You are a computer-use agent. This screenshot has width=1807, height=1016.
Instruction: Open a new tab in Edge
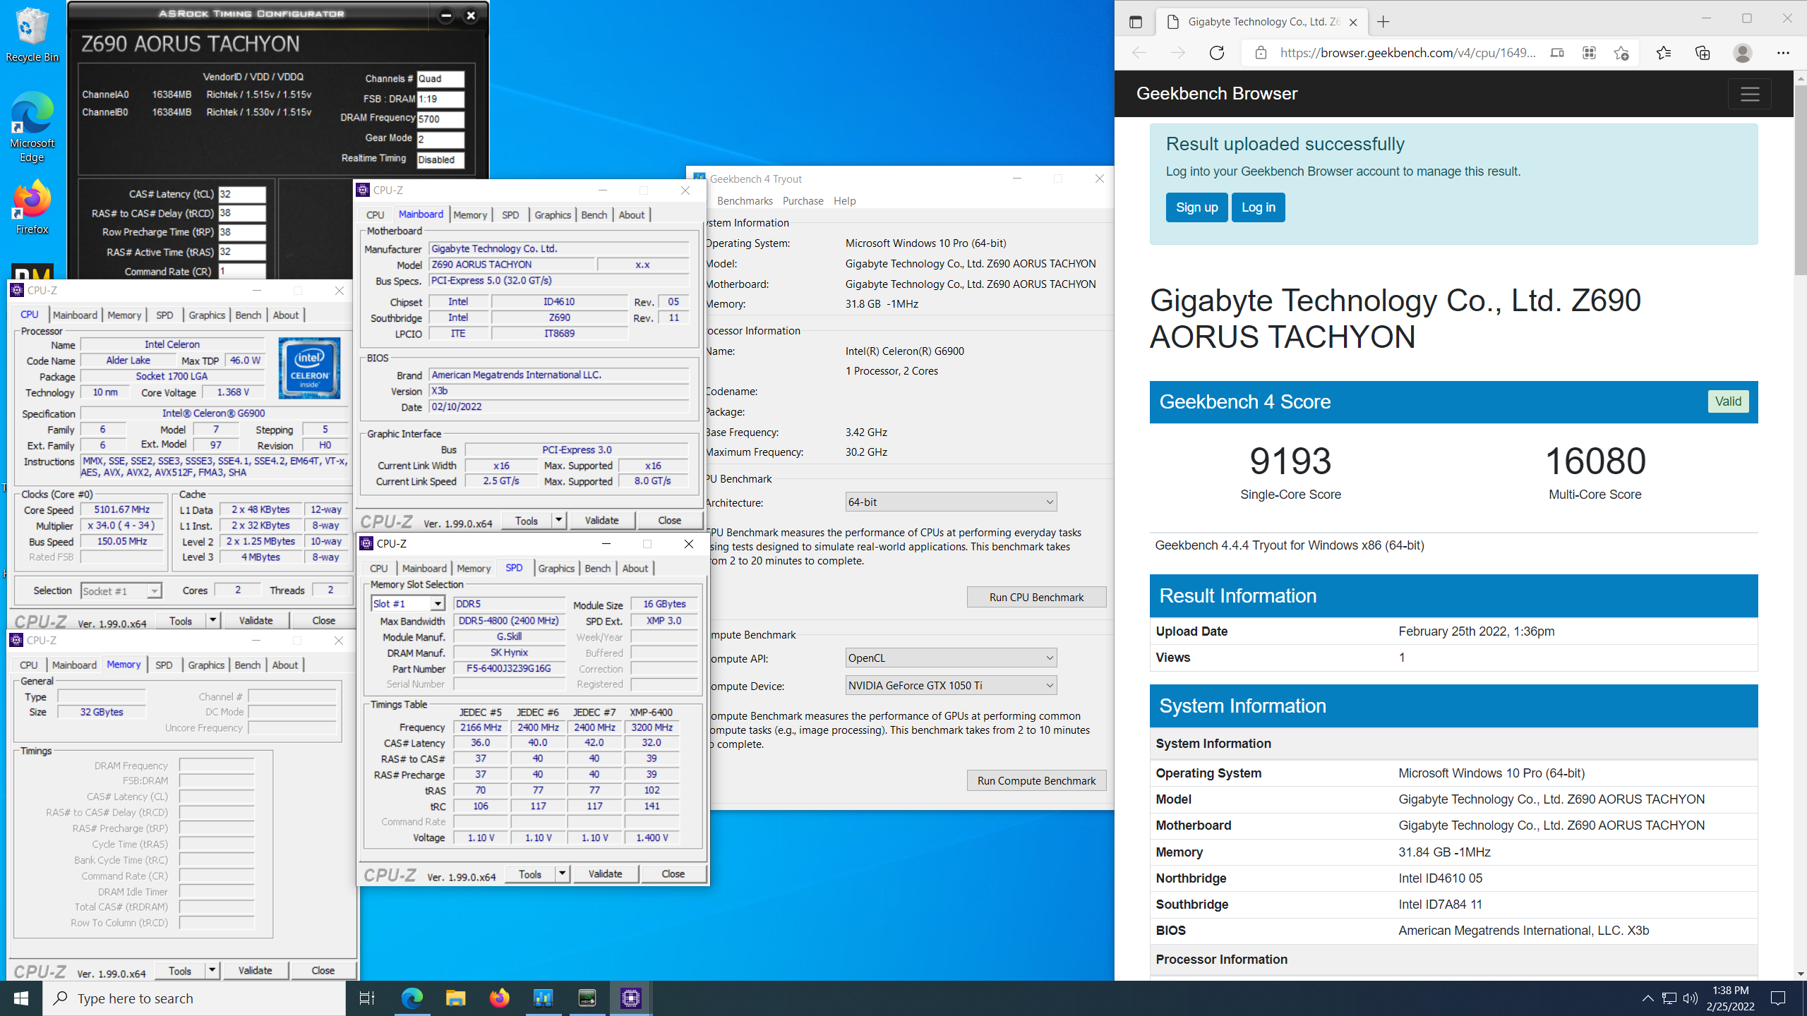pyautogui.click(x=1383, y=22)
